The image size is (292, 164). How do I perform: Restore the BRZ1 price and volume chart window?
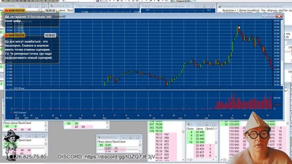204,6
